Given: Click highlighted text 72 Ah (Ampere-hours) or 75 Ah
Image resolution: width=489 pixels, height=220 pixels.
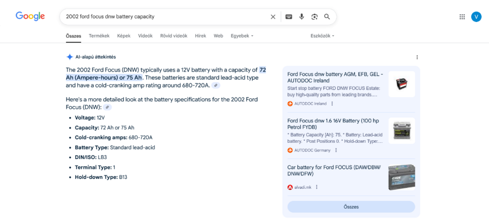Looking at the screenshot, I should tap(166, 73).
